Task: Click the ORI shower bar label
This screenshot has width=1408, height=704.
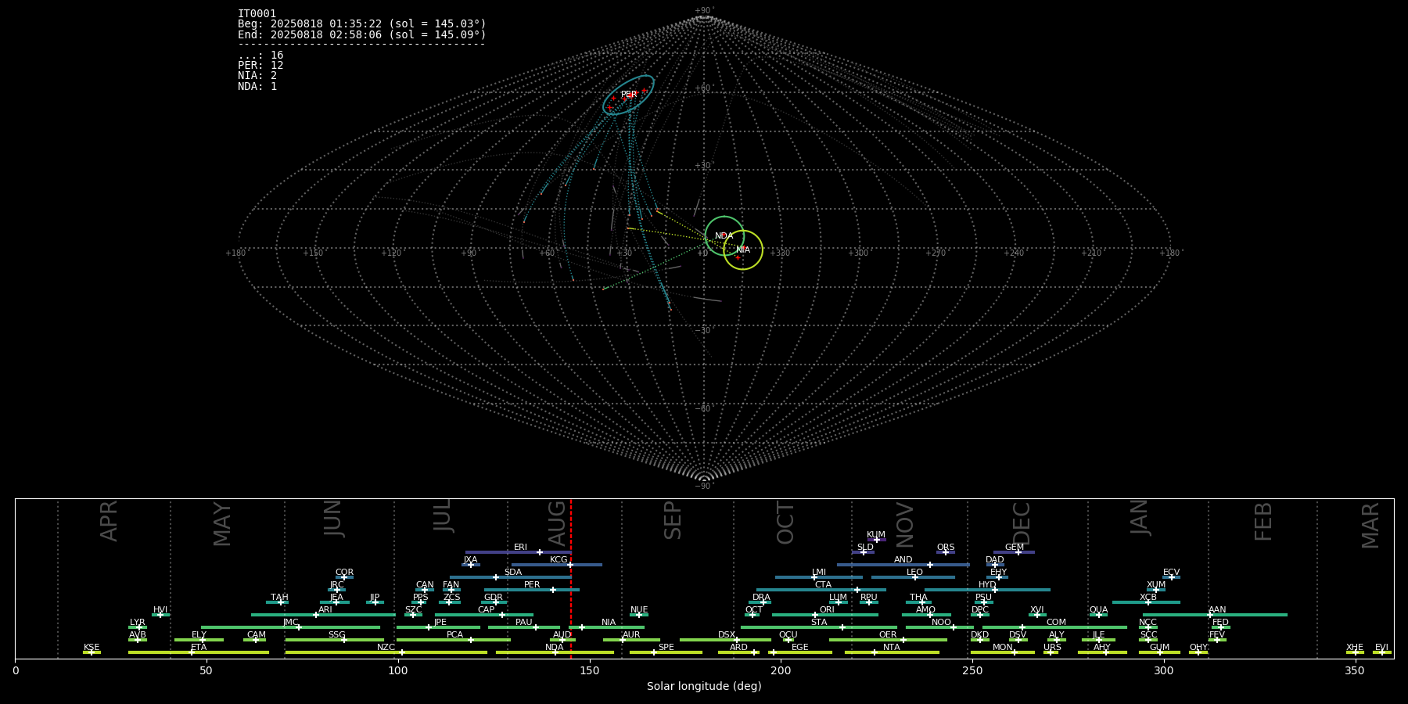Action: pos(827,609)
